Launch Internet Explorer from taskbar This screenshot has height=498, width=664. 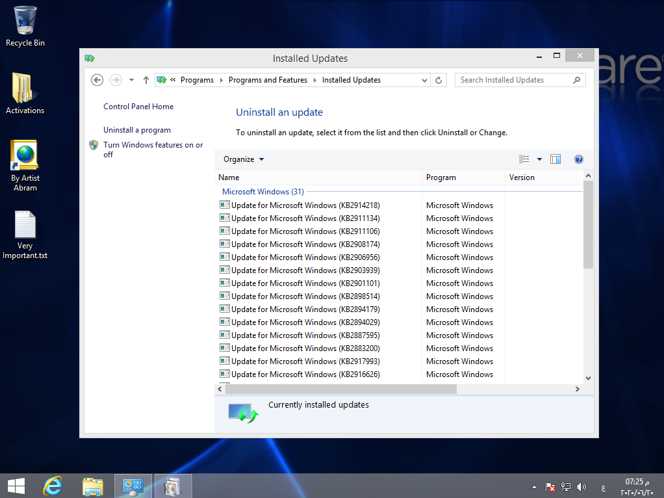pyautogui.click(x=53, y=486)
